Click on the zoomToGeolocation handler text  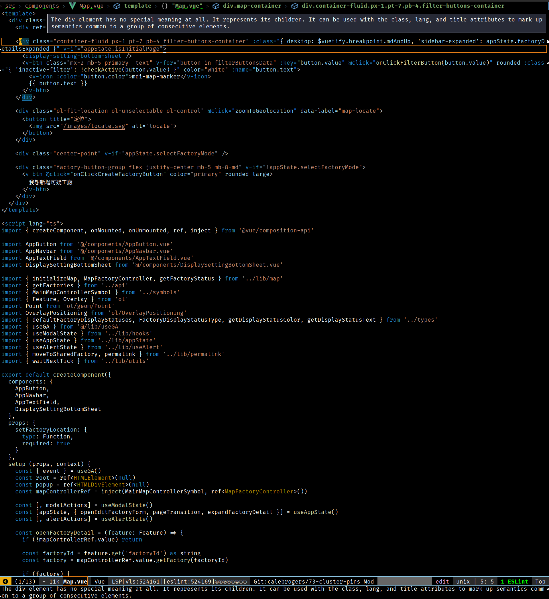pyautogui.click(x=264, y=111)
